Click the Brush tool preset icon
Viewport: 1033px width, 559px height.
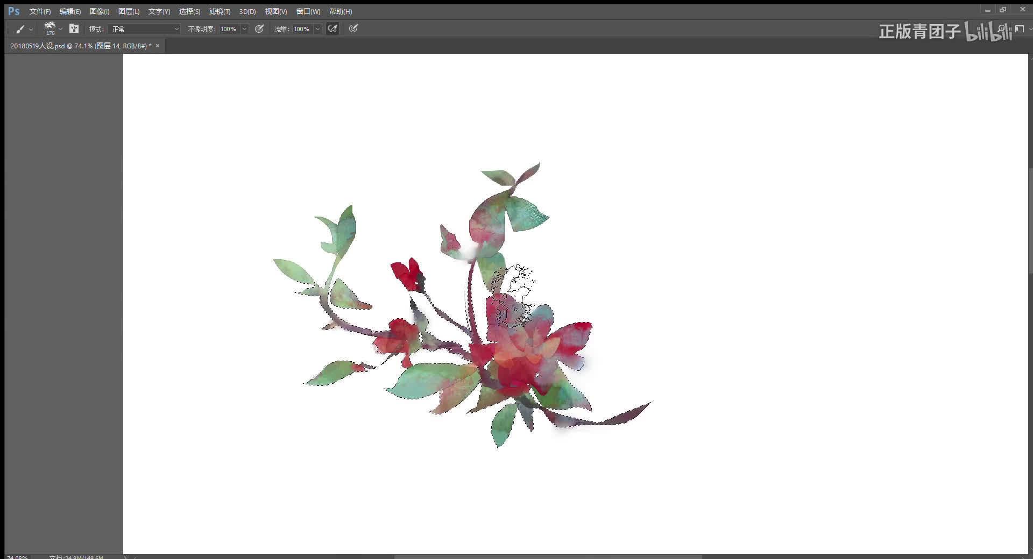click(20, 29)
